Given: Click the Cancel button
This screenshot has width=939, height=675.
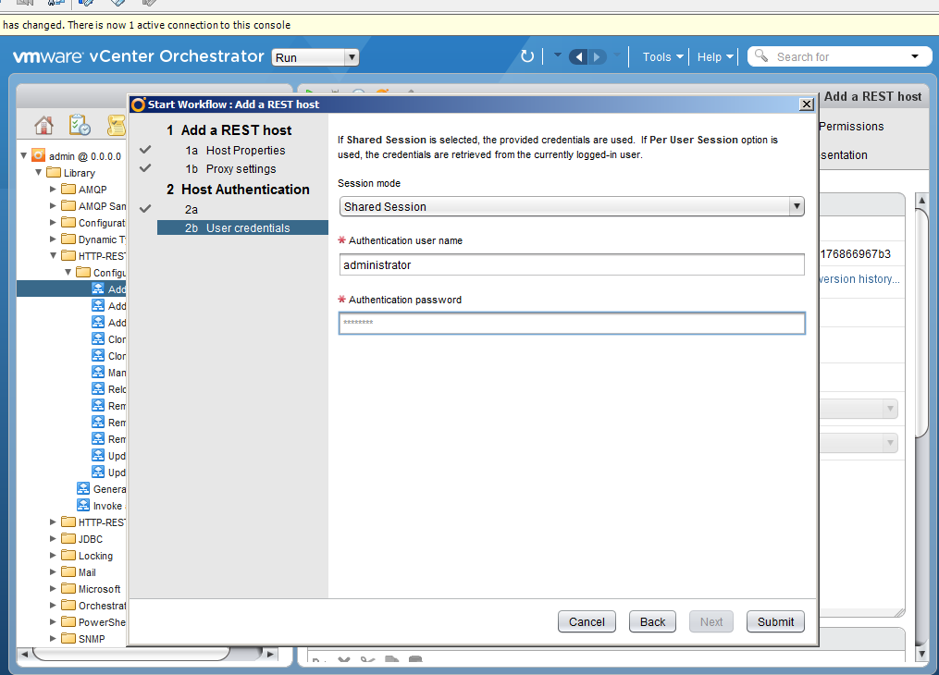Looking at the screenshot, I should click(x=587, y=621).
